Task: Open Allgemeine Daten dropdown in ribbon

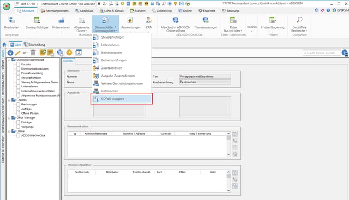Action: [x=82, y=24]
